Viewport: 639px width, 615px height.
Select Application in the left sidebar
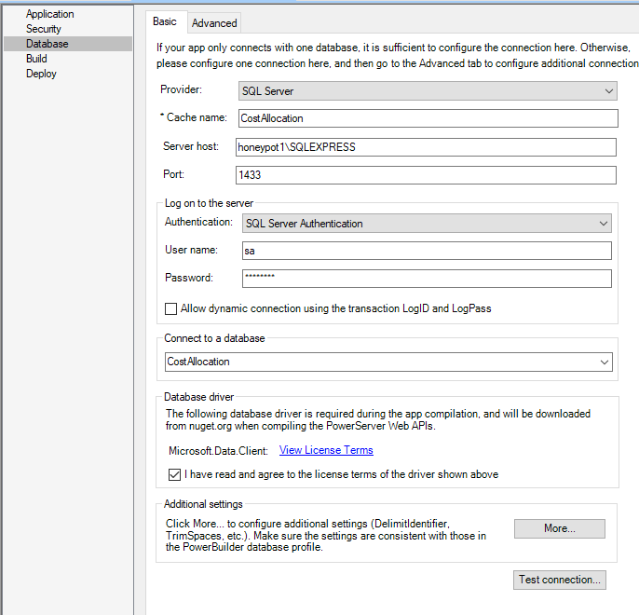[x=50, y=14]
